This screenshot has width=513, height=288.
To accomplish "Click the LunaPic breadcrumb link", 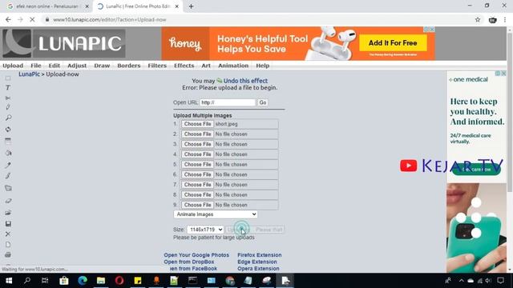I will pos(29,74).
